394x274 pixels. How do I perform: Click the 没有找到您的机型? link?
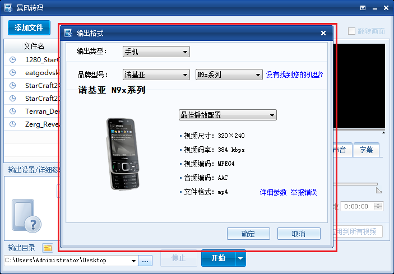click(x=294, y=75)
